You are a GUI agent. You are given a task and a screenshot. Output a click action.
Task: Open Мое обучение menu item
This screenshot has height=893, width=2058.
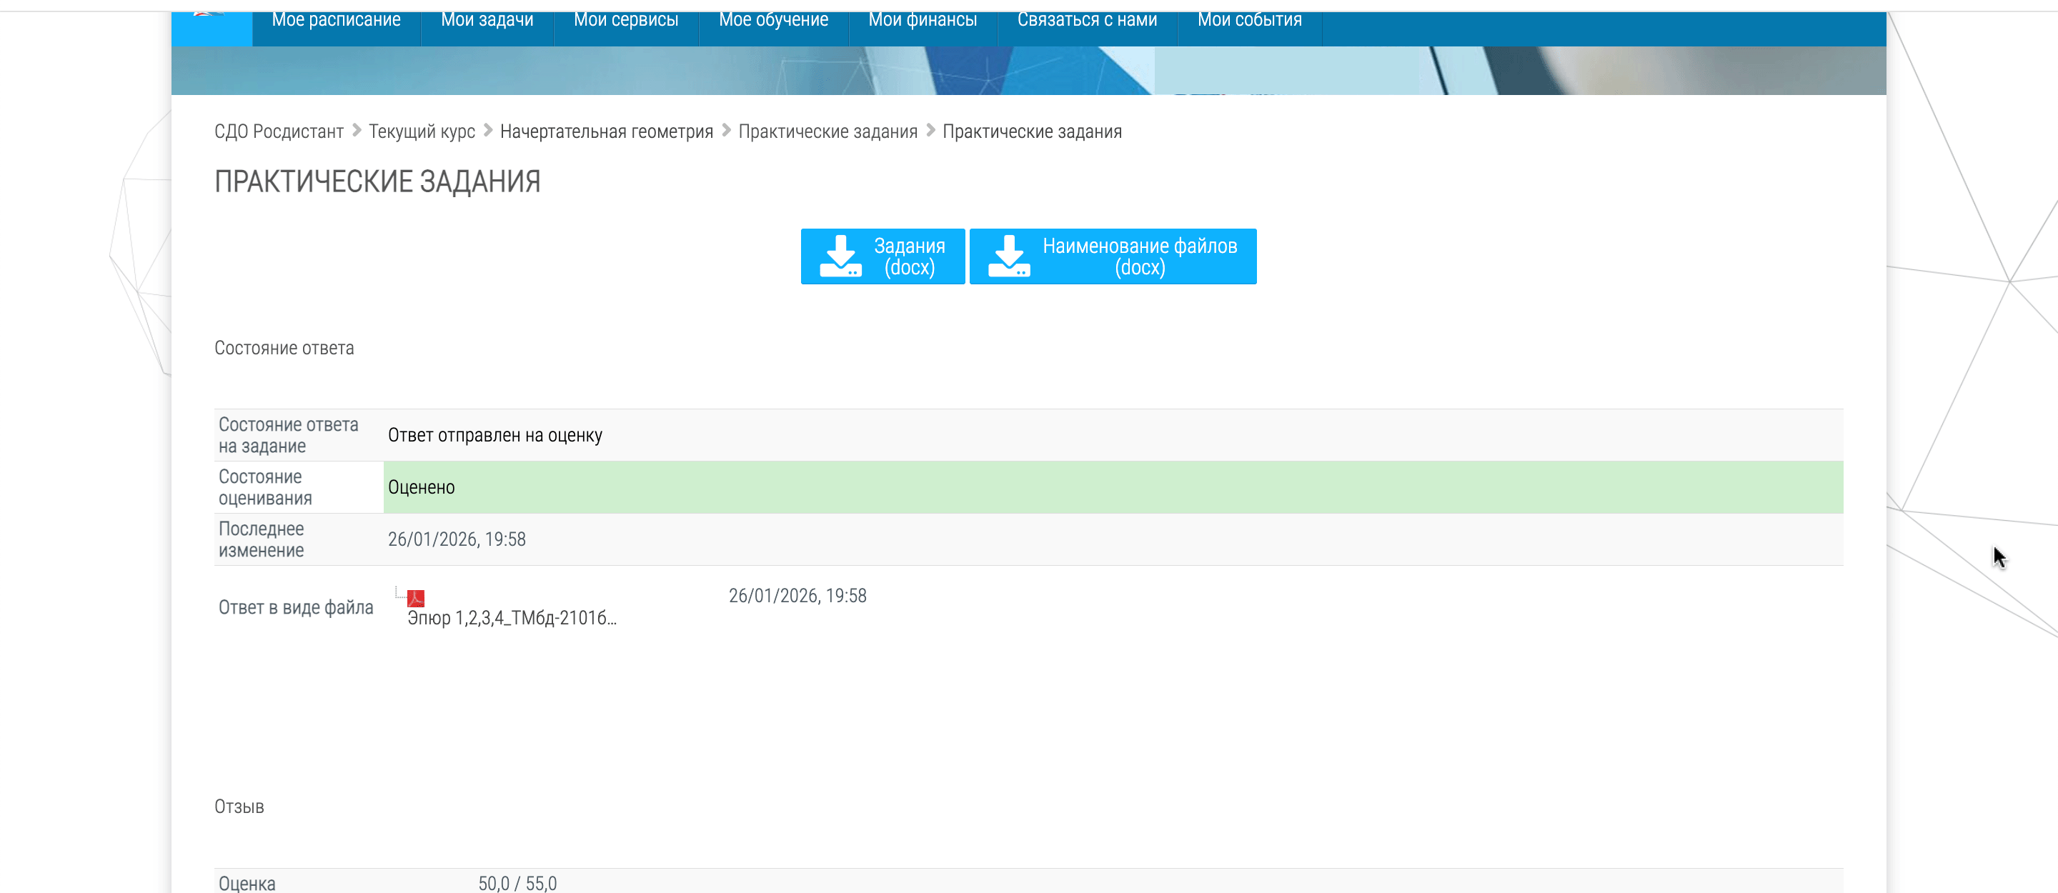click(x=772, y=21)
